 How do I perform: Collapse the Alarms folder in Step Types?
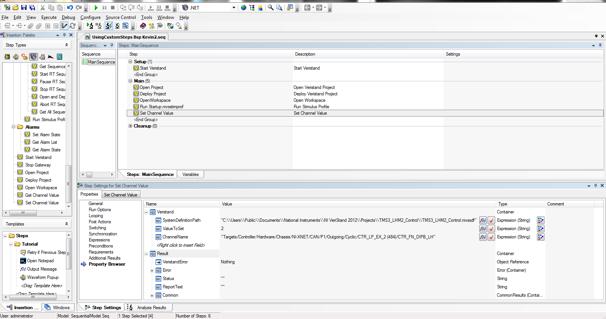[13, 127]
